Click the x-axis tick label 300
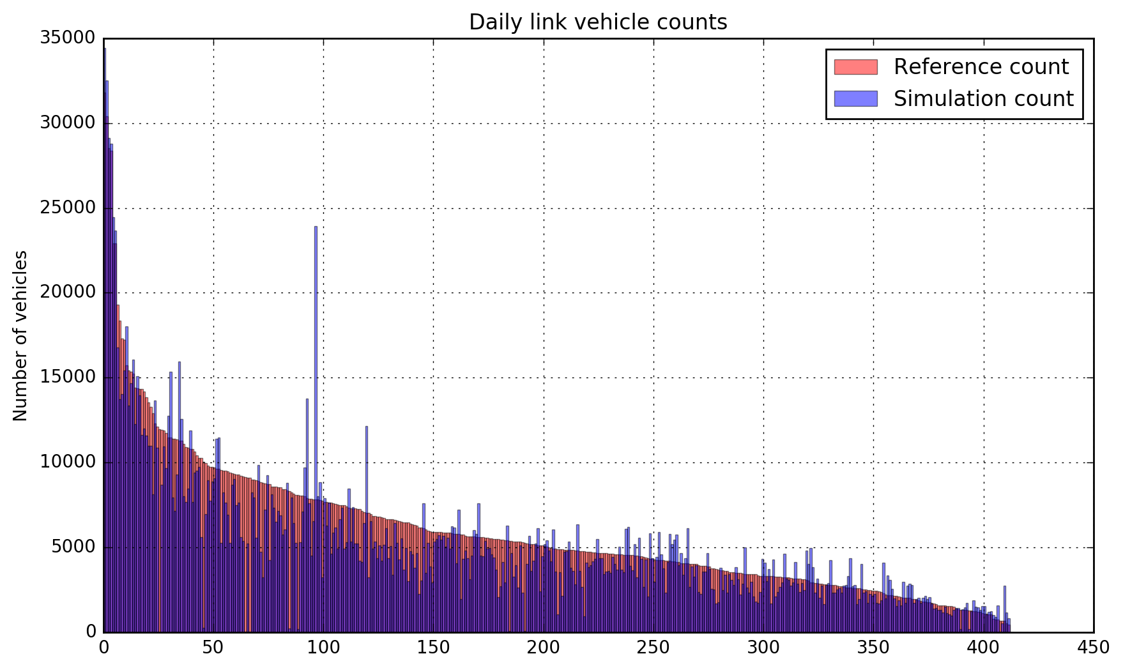 pos(763,648)
